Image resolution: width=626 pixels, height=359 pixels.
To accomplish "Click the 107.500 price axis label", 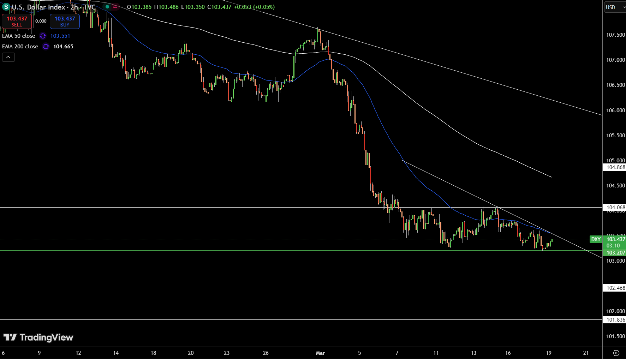I will [x=615, y=35].
